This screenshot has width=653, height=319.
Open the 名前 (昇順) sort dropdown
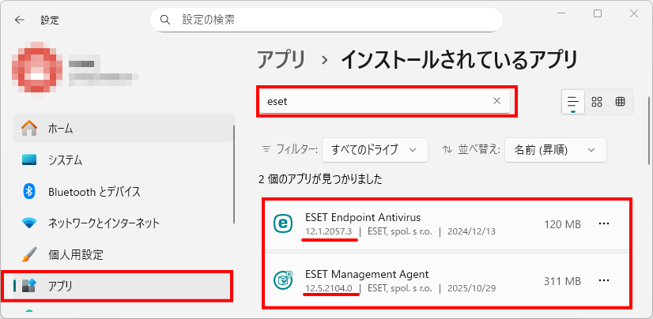554,149
